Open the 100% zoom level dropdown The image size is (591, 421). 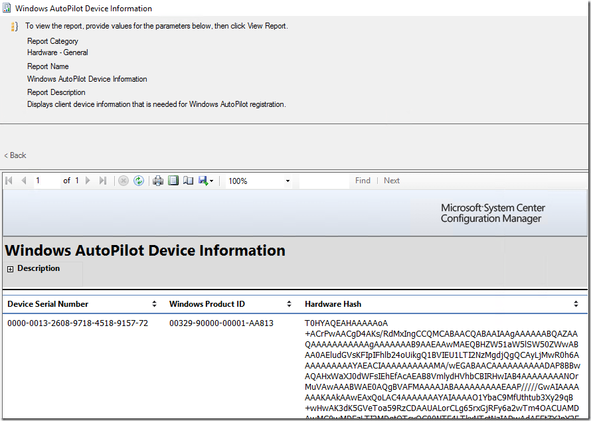click(x=288, y=181)
